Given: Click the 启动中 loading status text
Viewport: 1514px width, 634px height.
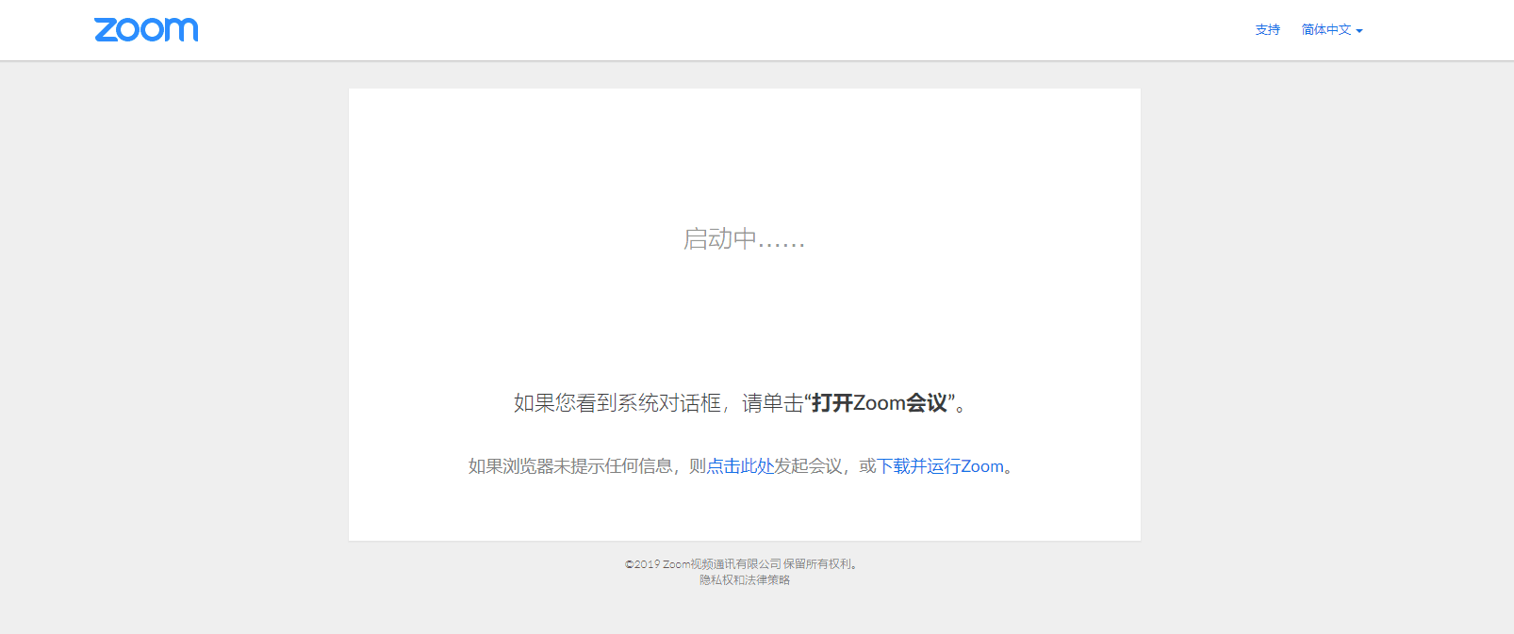Looking at the screenshot, I should point(720,239).
